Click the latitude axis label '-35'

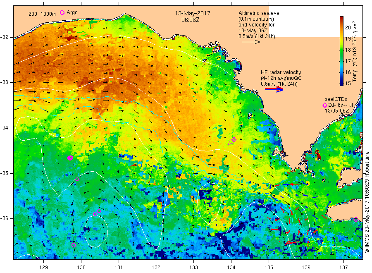5,173
